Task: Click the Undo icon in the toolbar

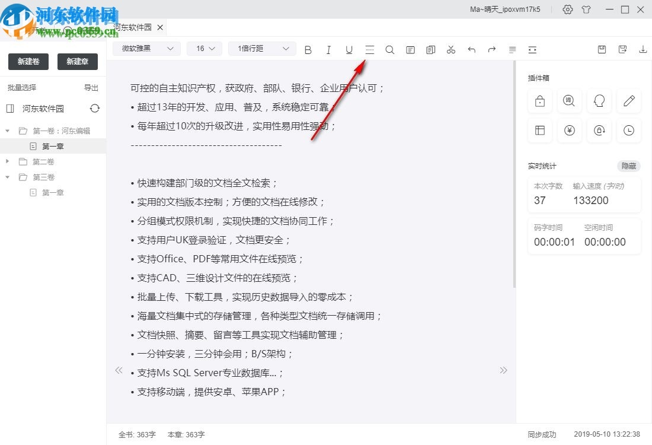Action: pos(471,50)
